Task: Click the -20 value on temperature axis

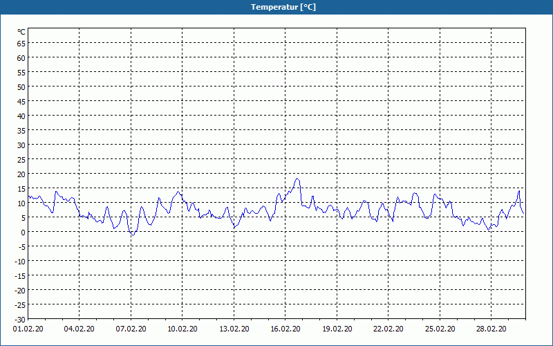Action: point(20,291)
